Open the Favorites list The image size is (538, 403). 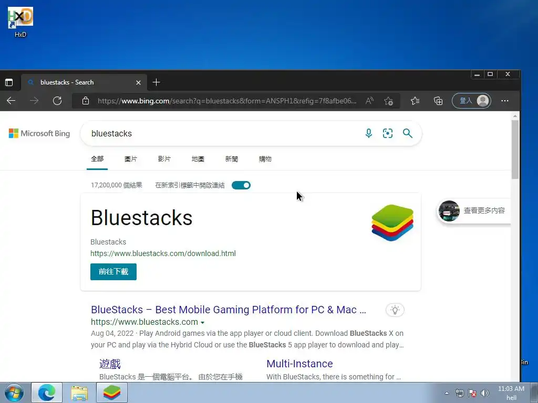pos(415,101)
